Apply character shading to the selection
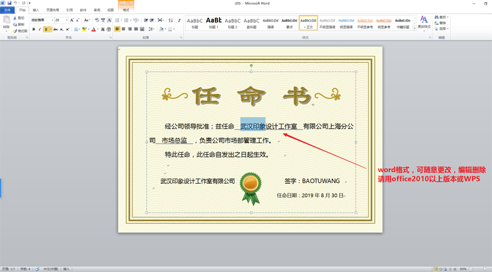The image size is (492, 272). pyautogui.click(x=102, y=29)
